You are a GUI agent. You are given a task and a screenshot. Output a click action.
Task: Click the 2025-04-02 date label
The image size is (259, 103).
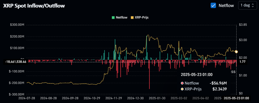click(200, 98)
